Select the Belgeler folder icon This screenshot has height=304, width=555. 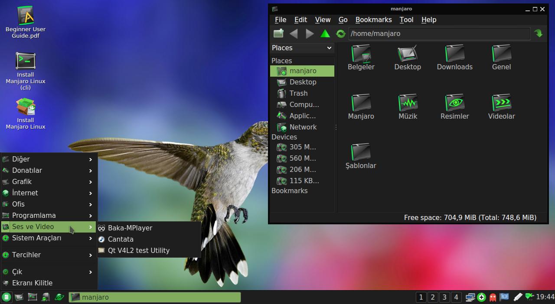pyautogui.click(x=361, y=58)
